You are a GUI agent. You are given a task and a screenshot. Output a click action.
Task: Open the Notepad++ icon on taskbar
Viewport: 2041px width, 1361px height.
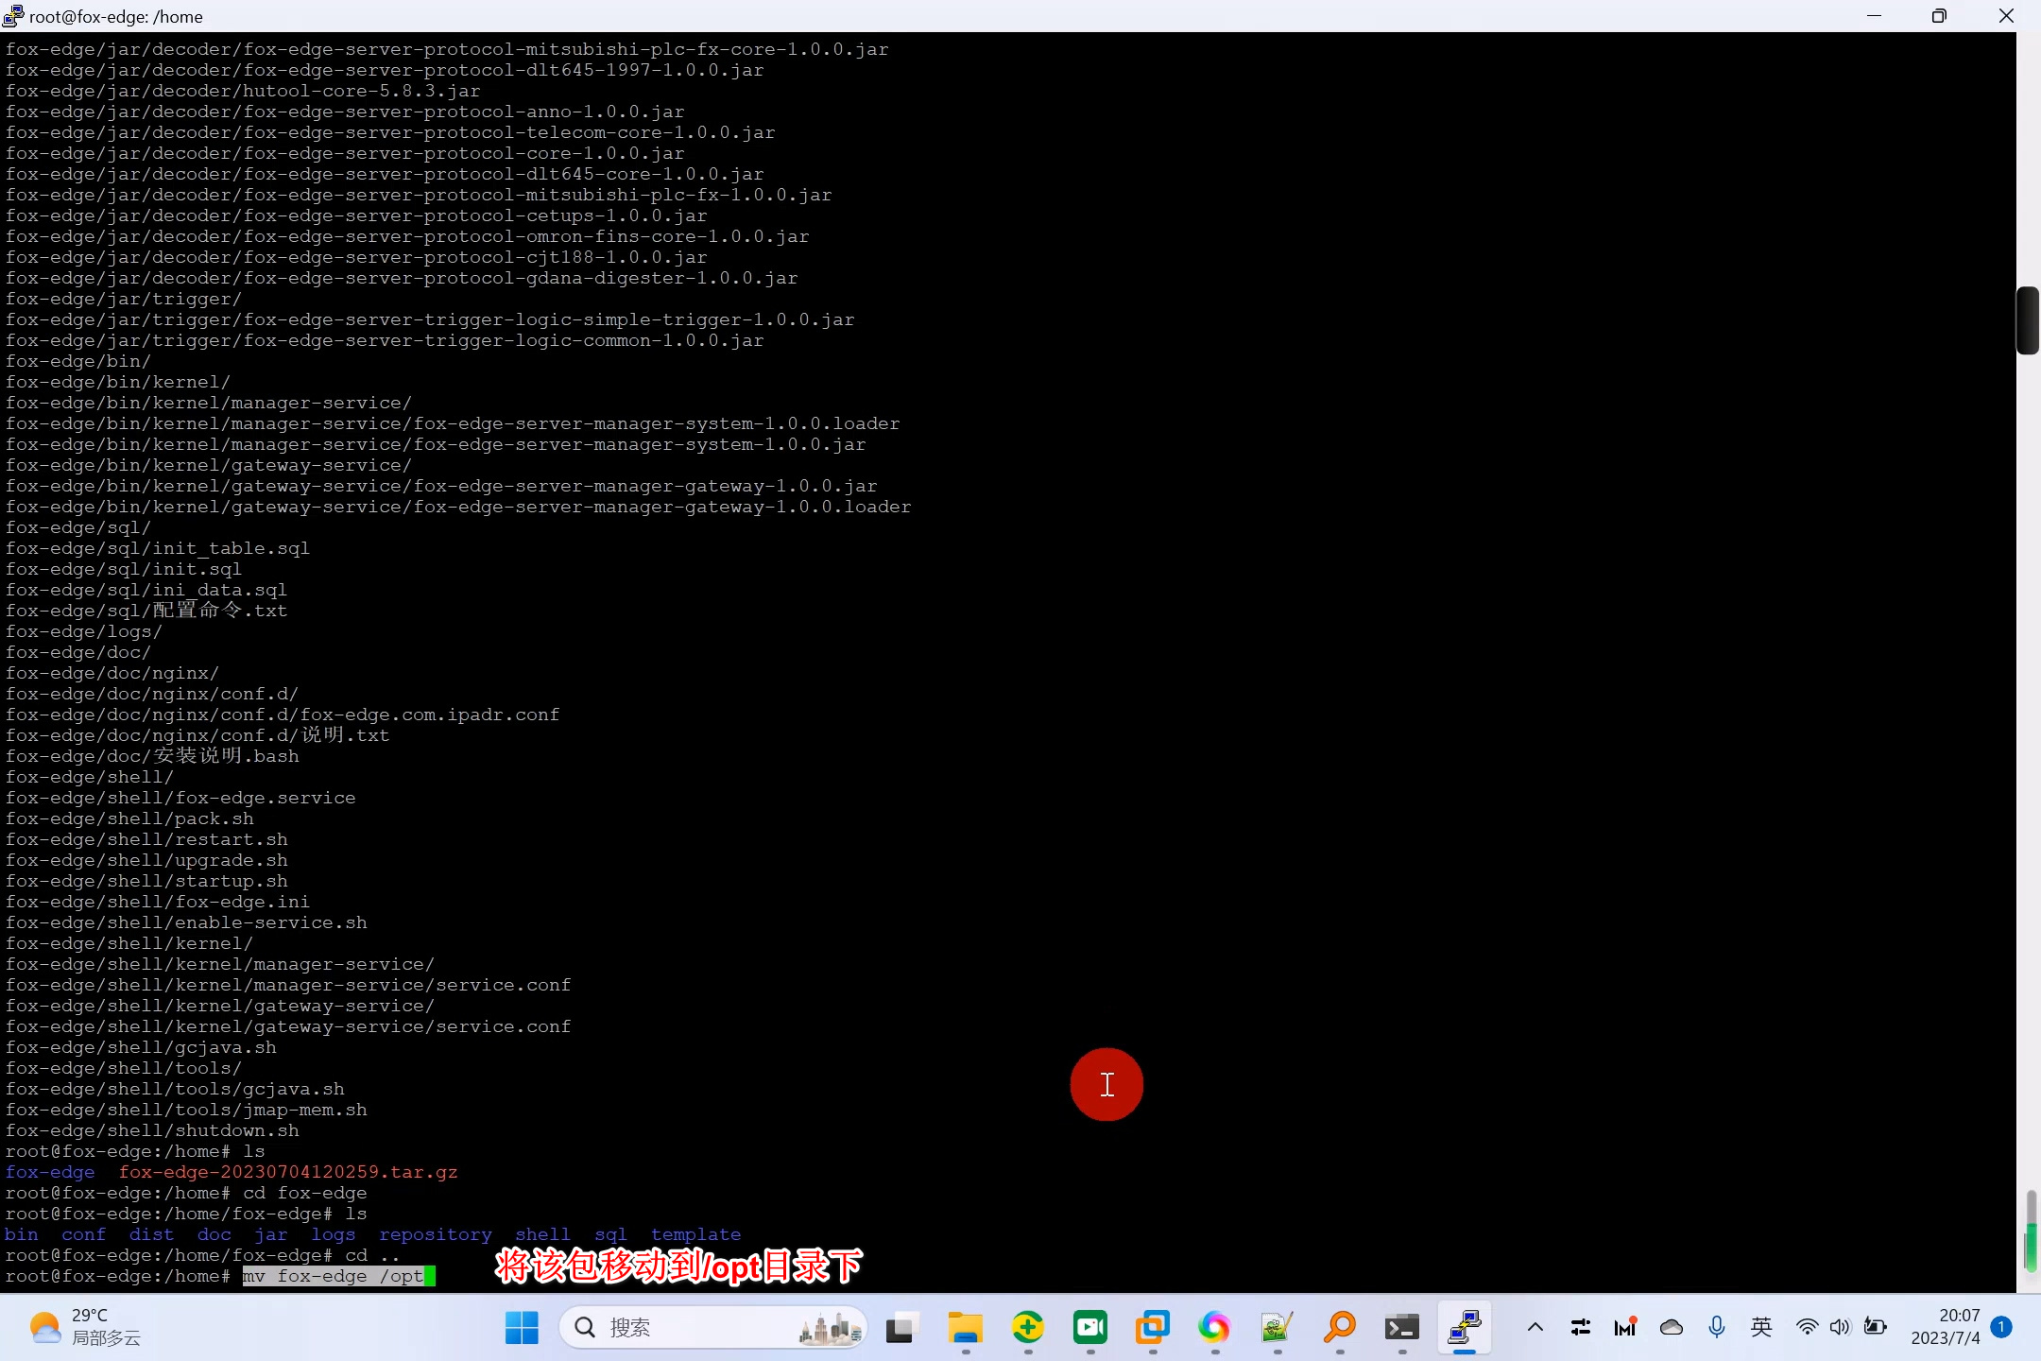click(x=1277, y=1328)
